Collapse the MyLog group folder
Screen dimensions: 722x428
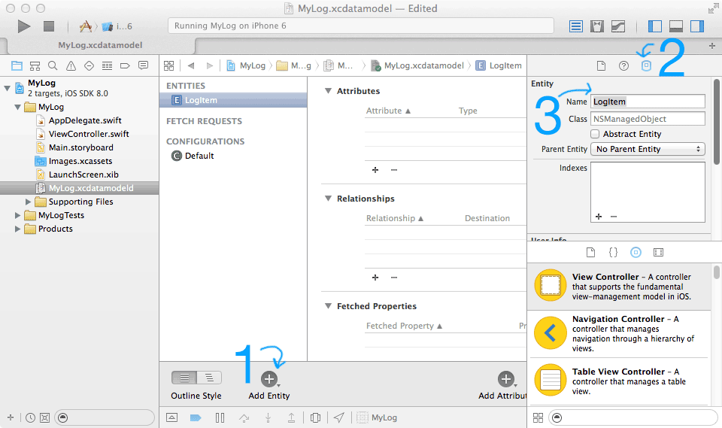click(17, 107)
